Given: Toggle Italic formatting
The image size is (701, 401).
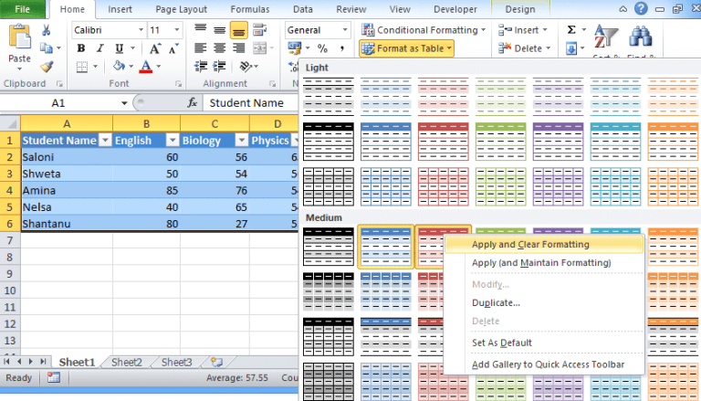Looking at the screenshot, I should pyautogui.click(x=100, y=48).
